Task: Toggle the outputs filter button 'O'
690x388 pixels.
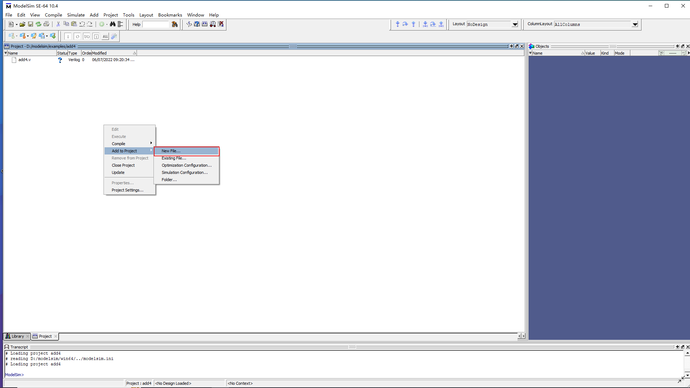Action: click(x=77, y=36)
